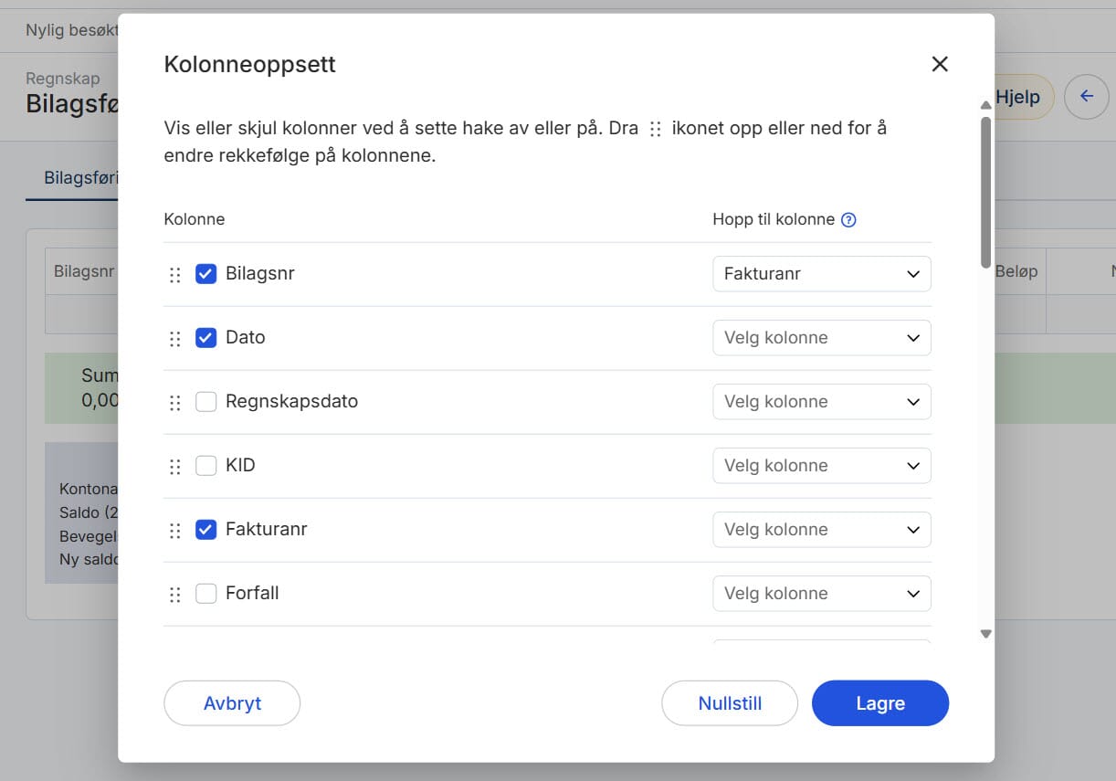Image resolution: width=1116 pixels, height=781 pixels.
Task: Click the back arrow icon next to Hjelp
Action: click(x=1086, y=97)
